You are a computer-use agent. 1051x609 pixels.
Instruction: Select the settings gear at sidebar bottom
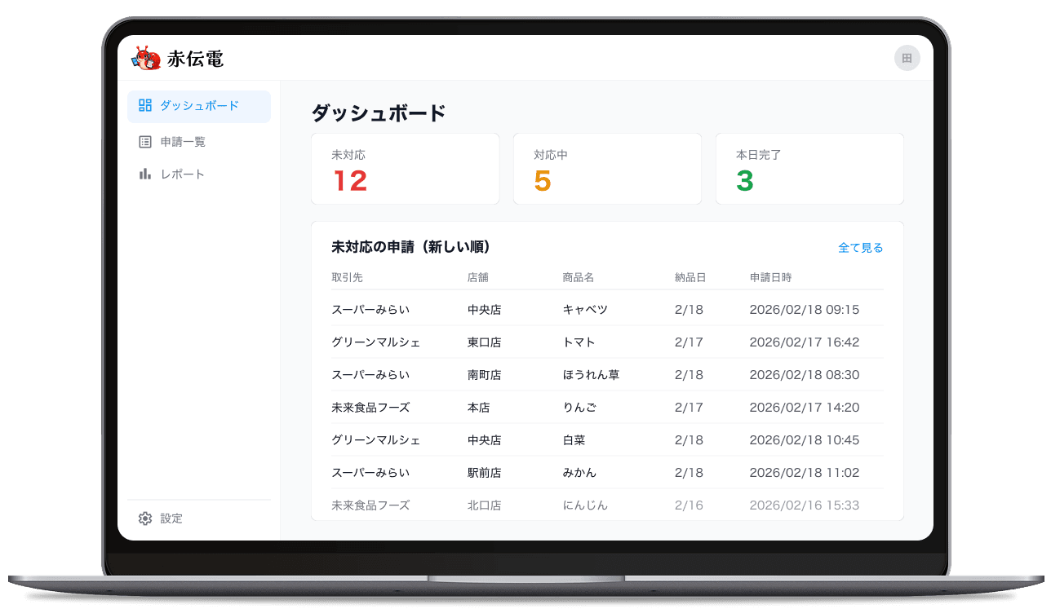pyautogui.click(x=145, y=519)
